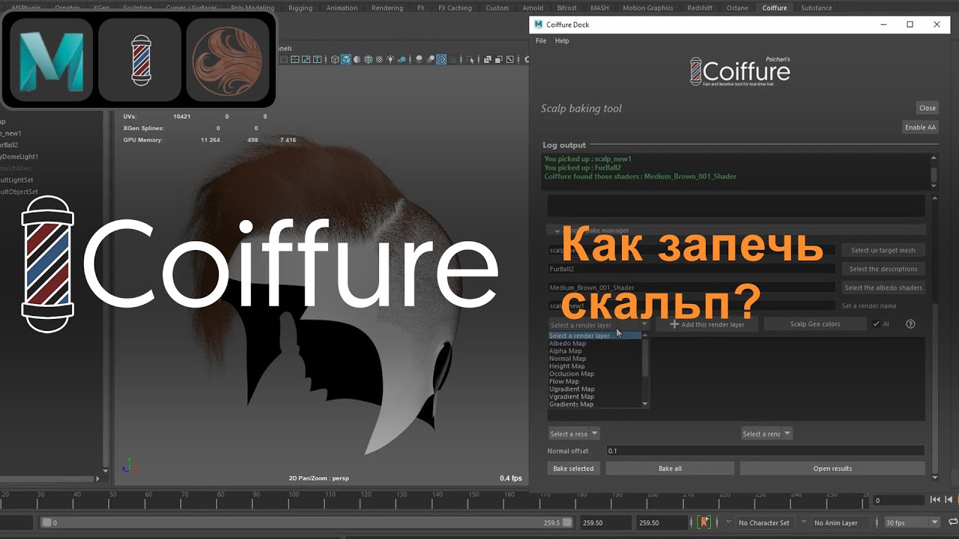Click Select uv target mesh button

click(x=883, y=250)
